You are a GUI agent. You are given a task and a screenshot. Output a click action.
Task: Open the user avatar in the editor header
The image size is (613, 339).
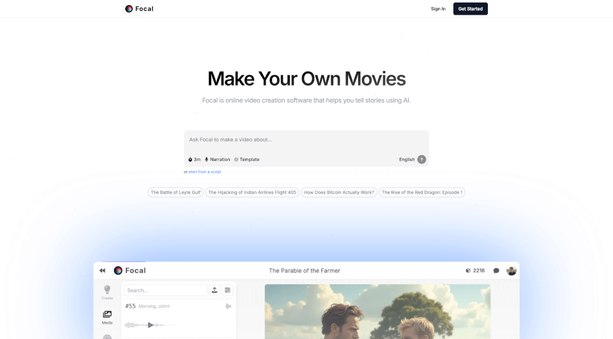click(511, 271)
